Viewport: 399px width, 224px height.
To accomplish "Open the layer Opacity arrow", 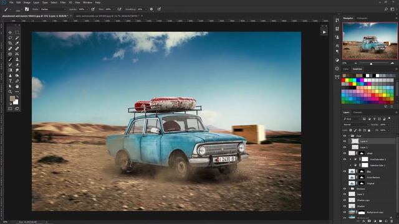I will (x=388, y=124).
